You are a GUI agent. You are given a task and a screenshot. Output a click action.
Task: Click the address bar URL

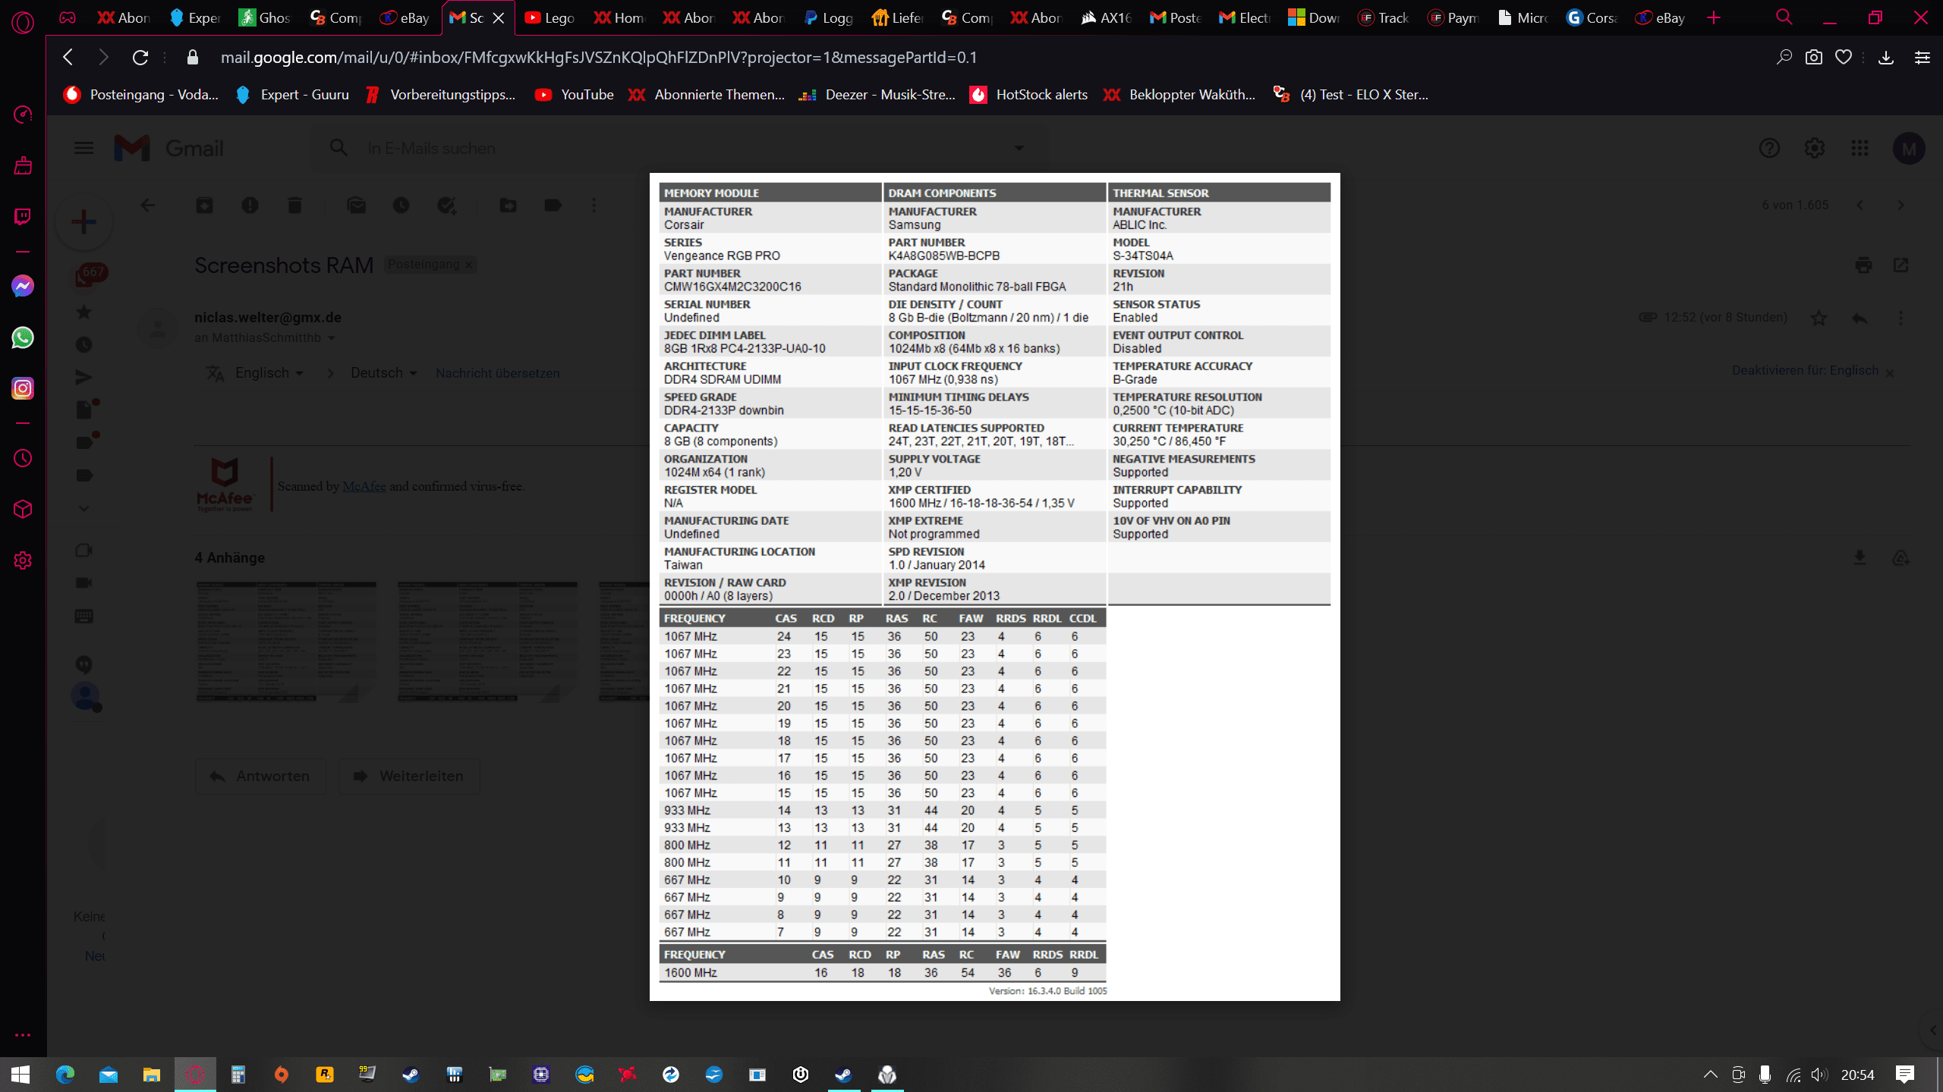coord(598,57)
